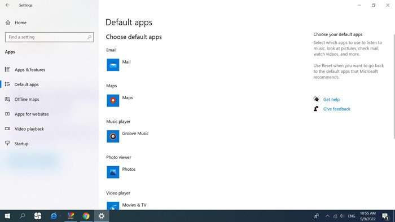Click the Default apps sidebar icon
Viewport: 395px width, 222px height.
7,84
